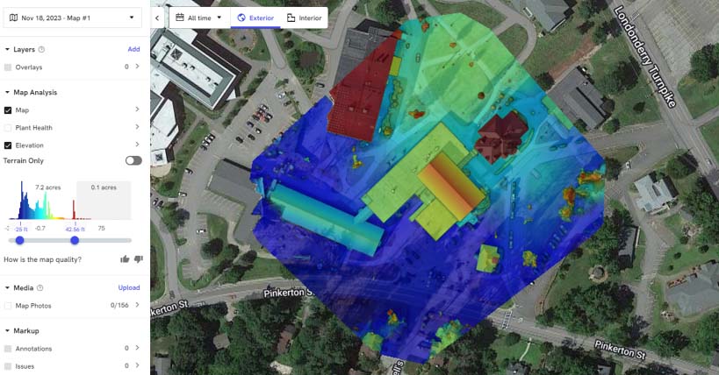Click the thumbs down map quality icon
Screen dimensions: 719x375
pos(138,259)
